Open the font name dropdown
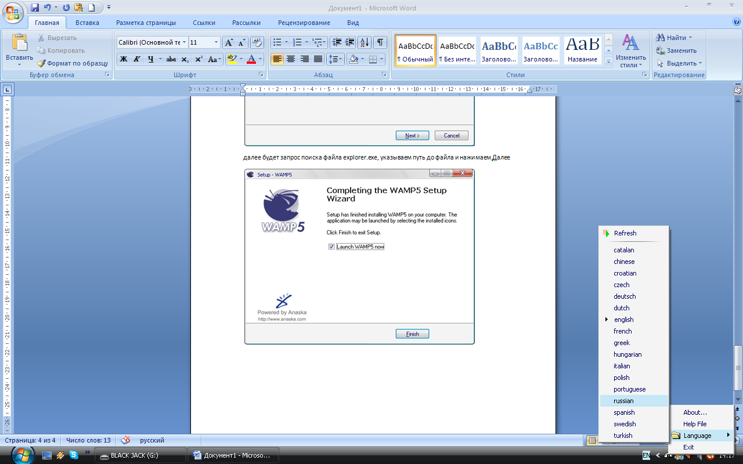 (185, 42)
